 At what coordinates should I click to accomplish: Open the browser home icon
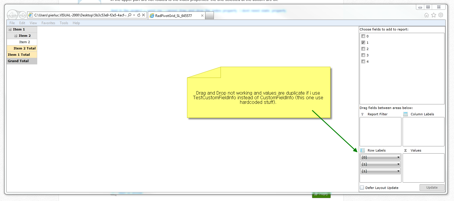[427, 15]
